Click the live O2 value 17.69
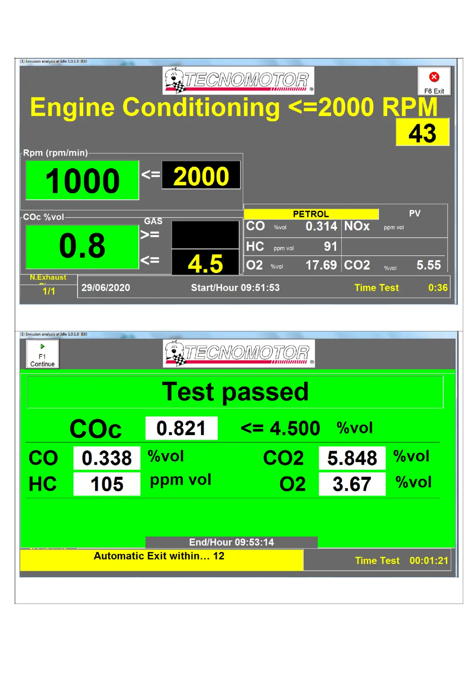 (x=321, y=265)
